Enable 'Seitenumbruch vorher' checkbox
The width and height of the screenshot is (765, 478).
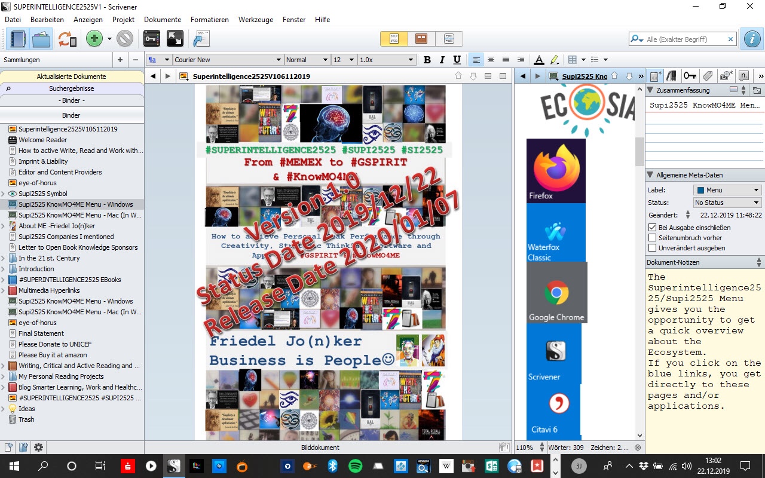click(x=652, y=238)
